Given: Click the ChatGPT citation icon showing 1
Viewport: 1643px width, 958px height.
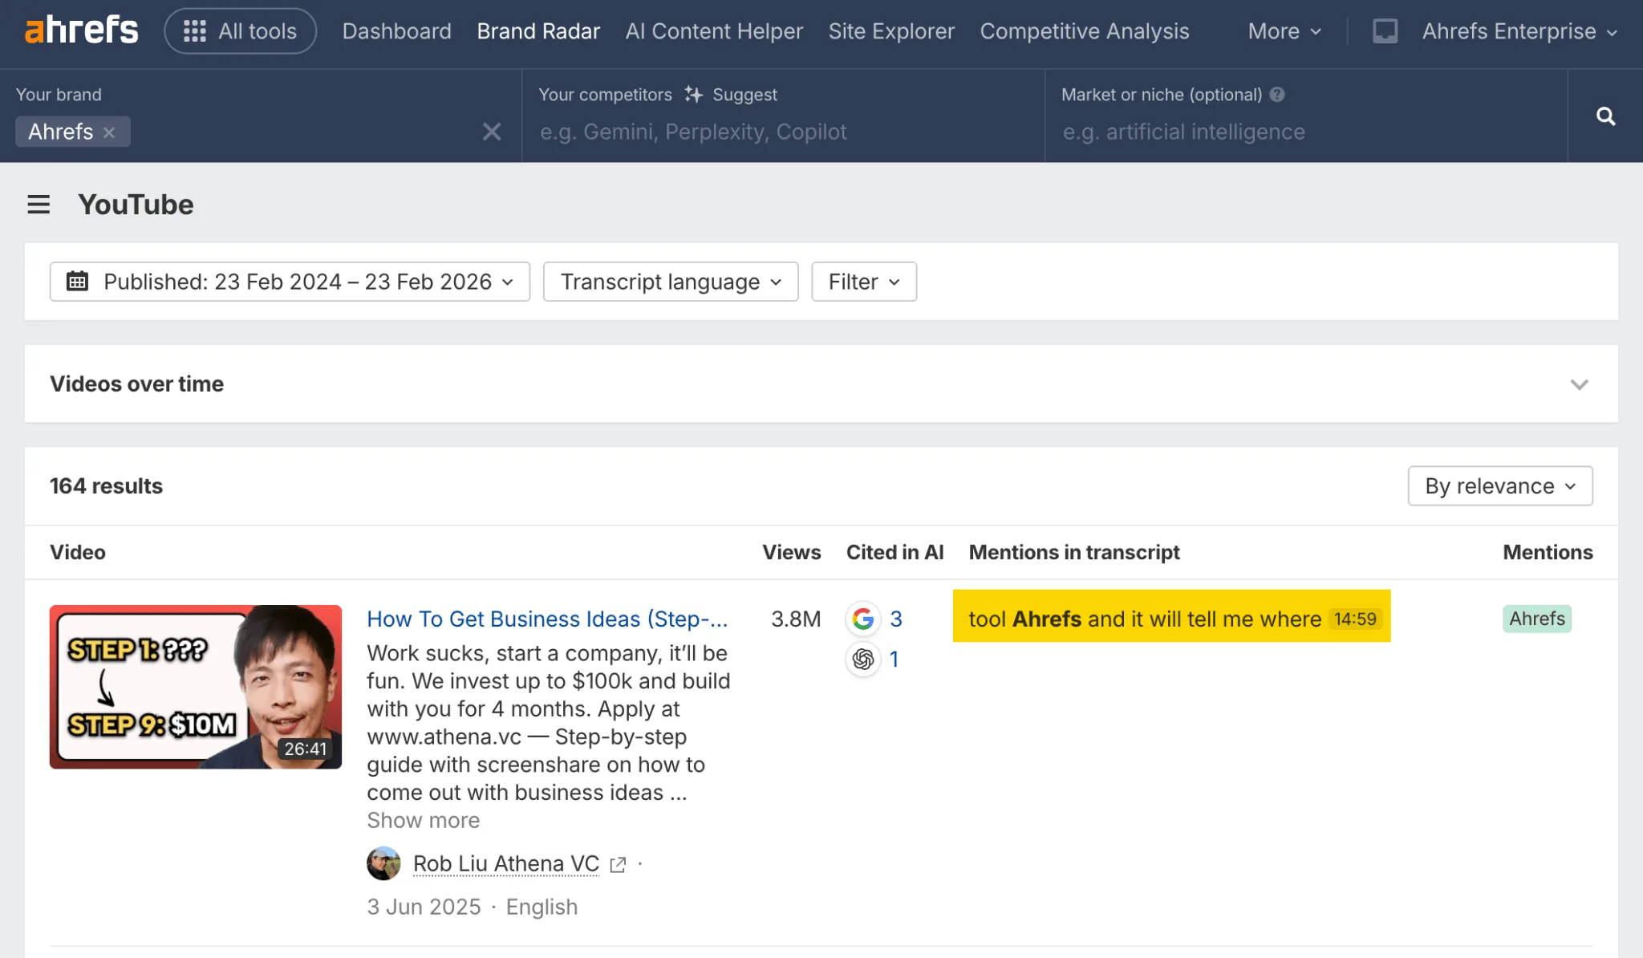Looking at the screenshot, I should point(863,659).
